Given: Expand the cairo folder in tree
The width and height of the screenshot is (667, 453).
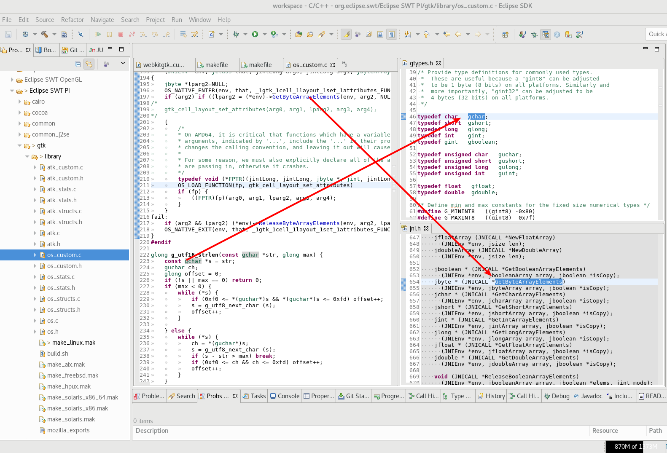Looking at the screenshot, I should (x=20, y=102).
